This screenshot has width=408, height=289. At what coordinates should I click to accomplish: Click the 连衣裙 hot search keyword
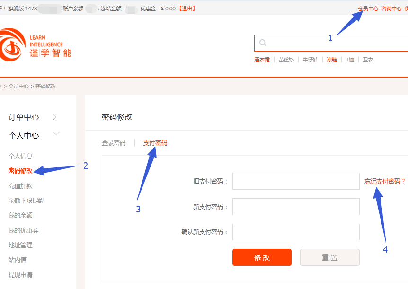pos(262,60)
